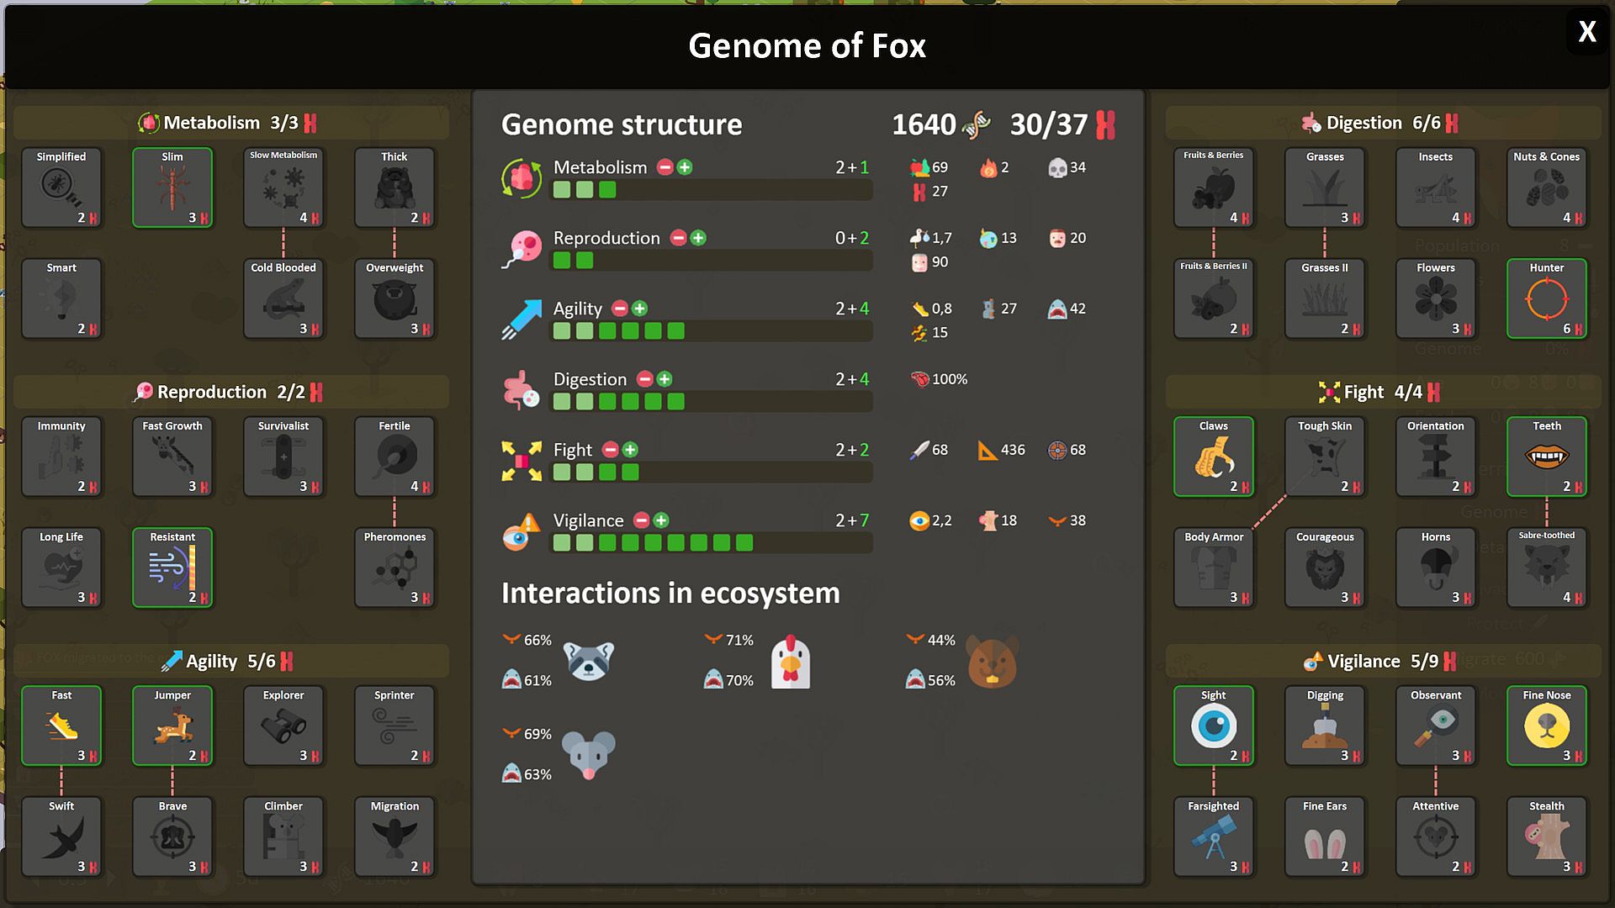This screenshot has height=908, width=1615.
Task: Choose the Farsighted telescope gene
Action: pos(1213,837)
